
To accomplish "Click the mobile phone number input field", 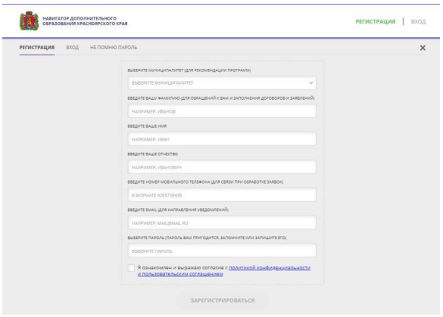I will (x=222, y=195).
